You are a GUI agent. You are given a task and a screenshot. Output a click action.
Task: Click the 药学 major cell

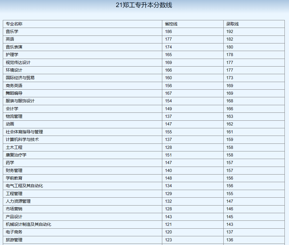83,163
